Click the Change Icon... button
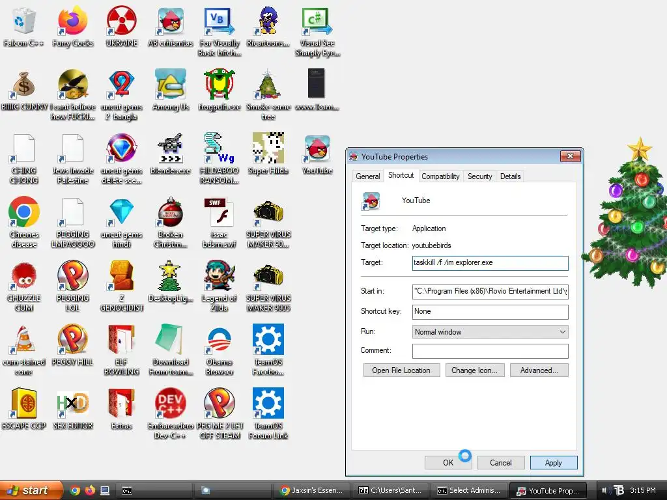The image size is (667, 500). point(474,370)
